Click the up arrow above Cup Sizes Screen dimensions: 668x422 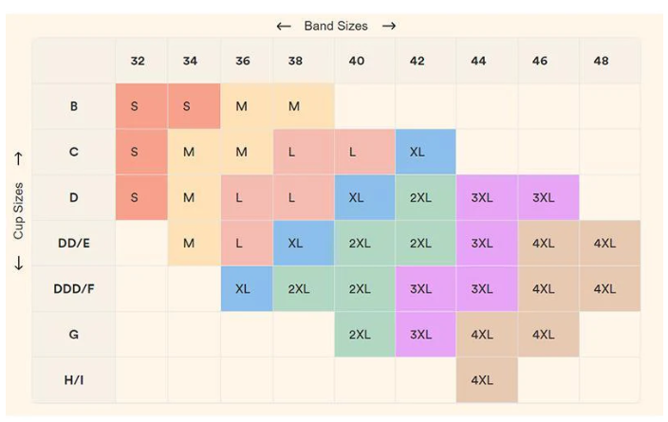click(x=18, y=158)
